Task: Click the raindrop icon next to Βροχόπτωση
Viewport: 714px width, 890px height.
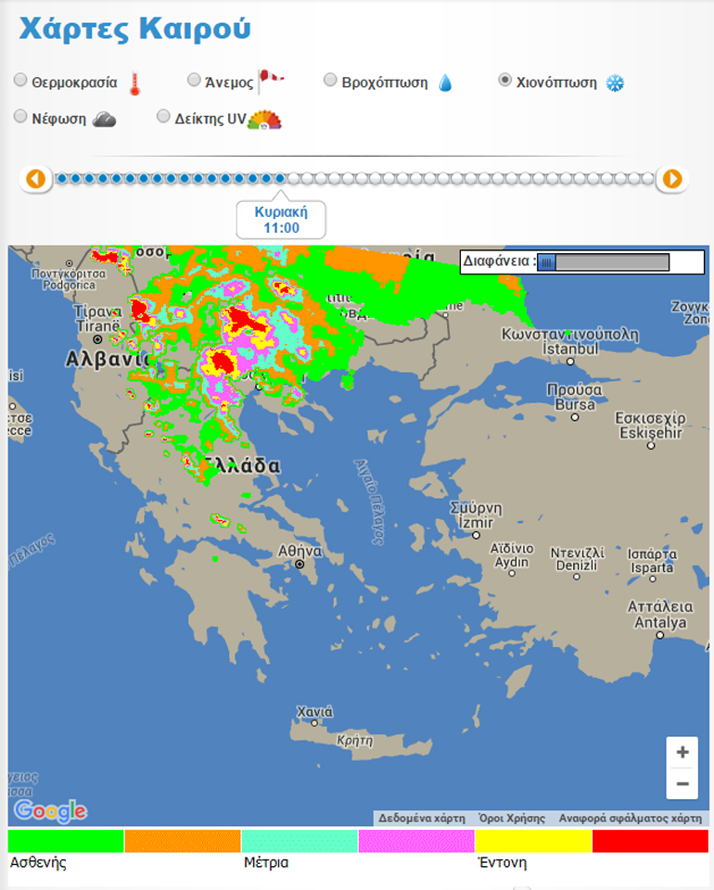Action: click(446, 83)
